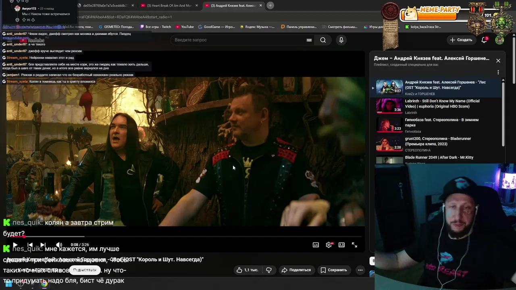Viewport: 516px width, 290px height.
Task: Switch to Heart Break Of Jim tab
Action: 169,6
